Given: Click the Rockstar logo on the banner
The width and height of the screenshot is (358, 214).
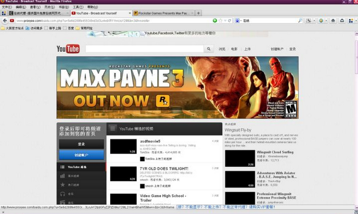Looking at the screenshot, I should (x=164, y=100).
